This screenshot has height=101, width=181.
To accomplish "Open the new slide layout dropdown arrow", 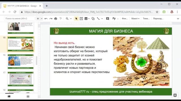I will click(x=42, y=19).
